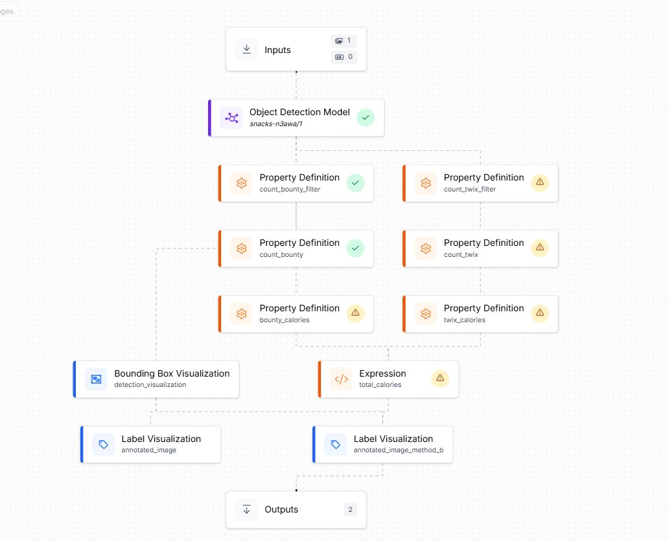Select the Outputs node
This screenshot has width=669, height=541.
[296, 510]
